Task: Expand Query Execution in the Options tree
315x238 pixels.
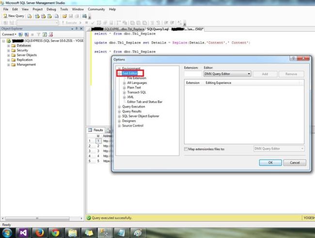Action: [x=119, y=107]
